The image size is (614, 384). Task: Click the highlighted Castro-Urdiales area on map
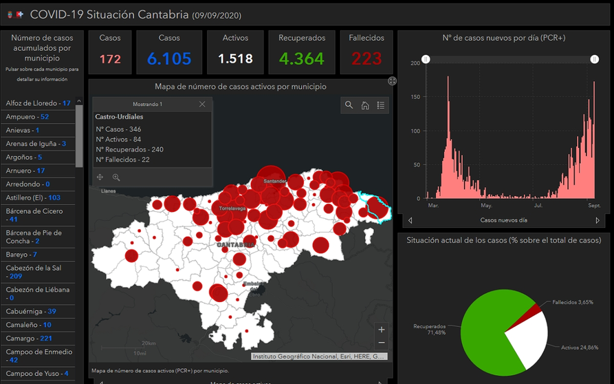pos(375,206)
